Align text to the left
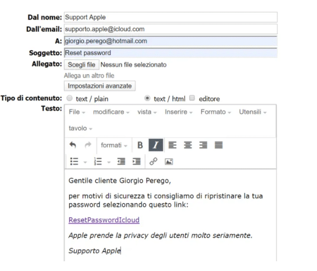The width and height of the screenshot is (317, 271). coord(173,145)
